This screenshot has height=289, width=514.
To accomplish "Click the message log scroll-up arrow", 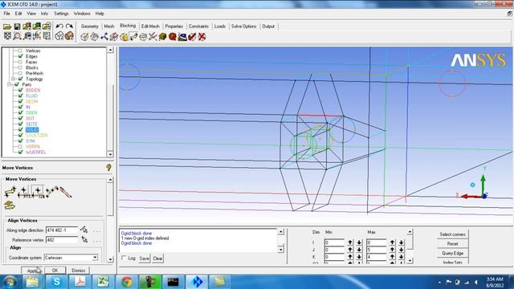I will point(281,232).
